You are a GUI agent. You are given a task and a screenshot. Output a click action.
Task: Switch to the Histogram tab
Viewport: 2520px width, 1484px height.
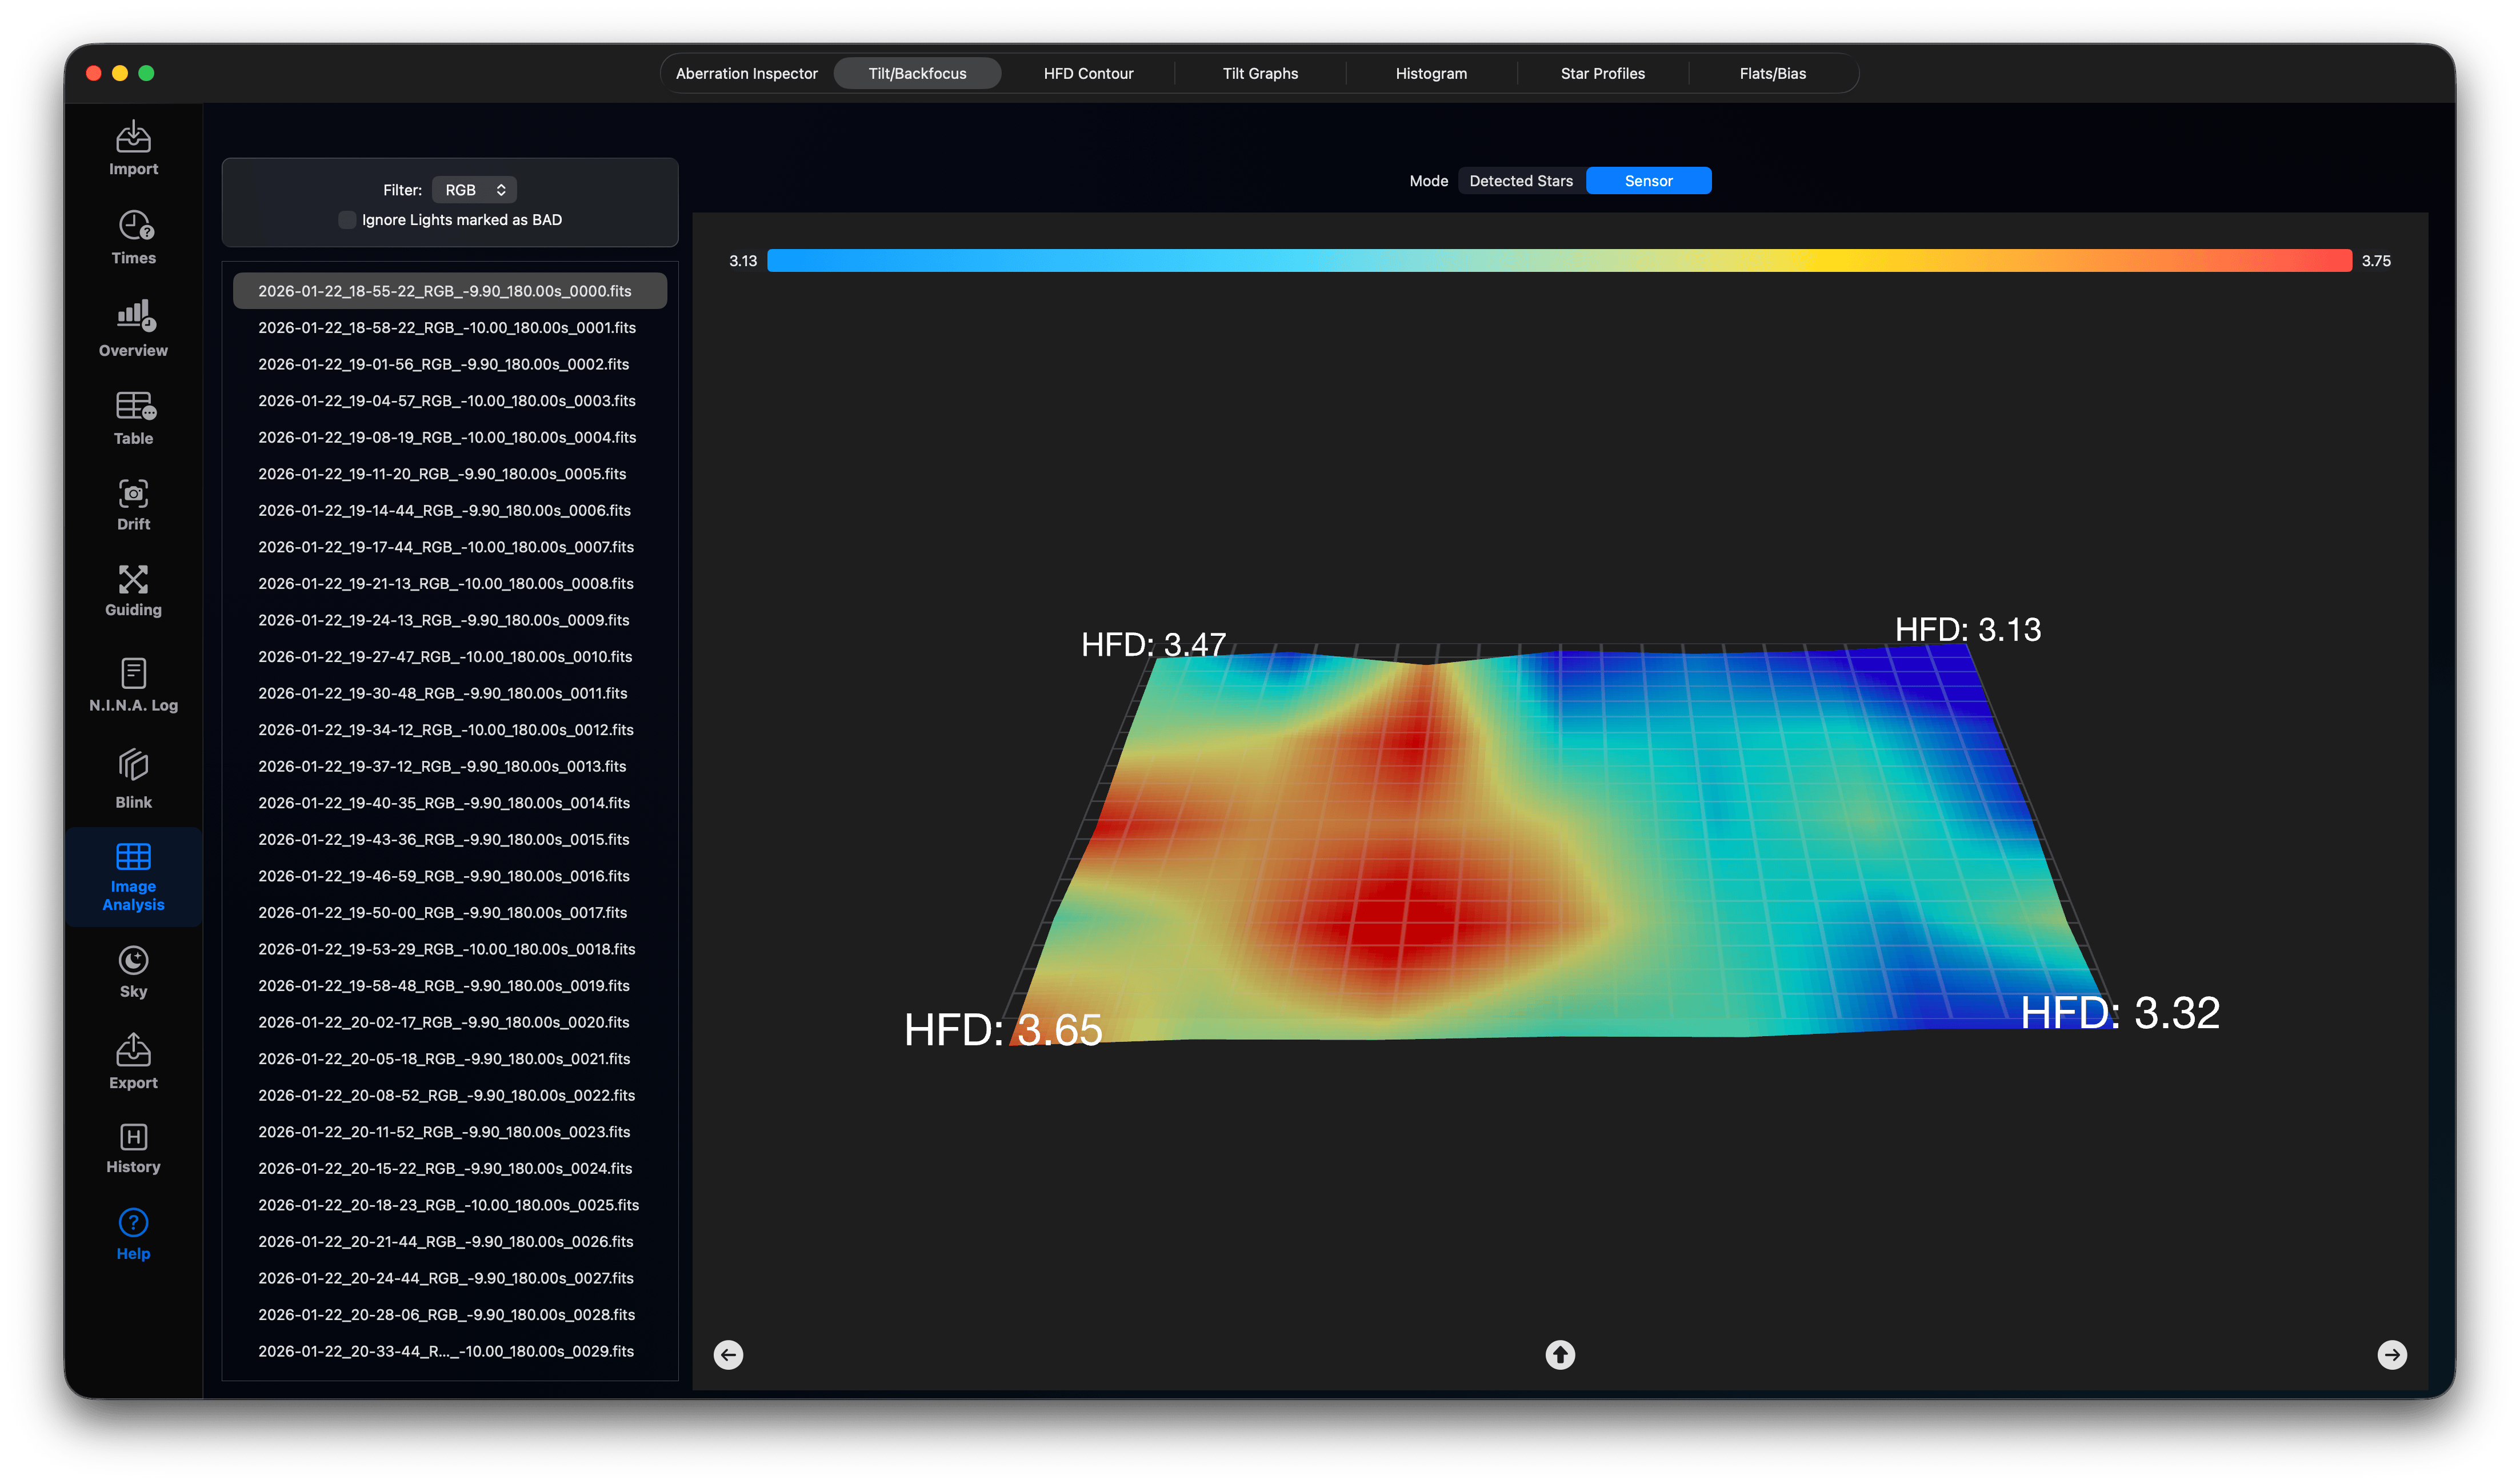click(x=1430, y=73)
